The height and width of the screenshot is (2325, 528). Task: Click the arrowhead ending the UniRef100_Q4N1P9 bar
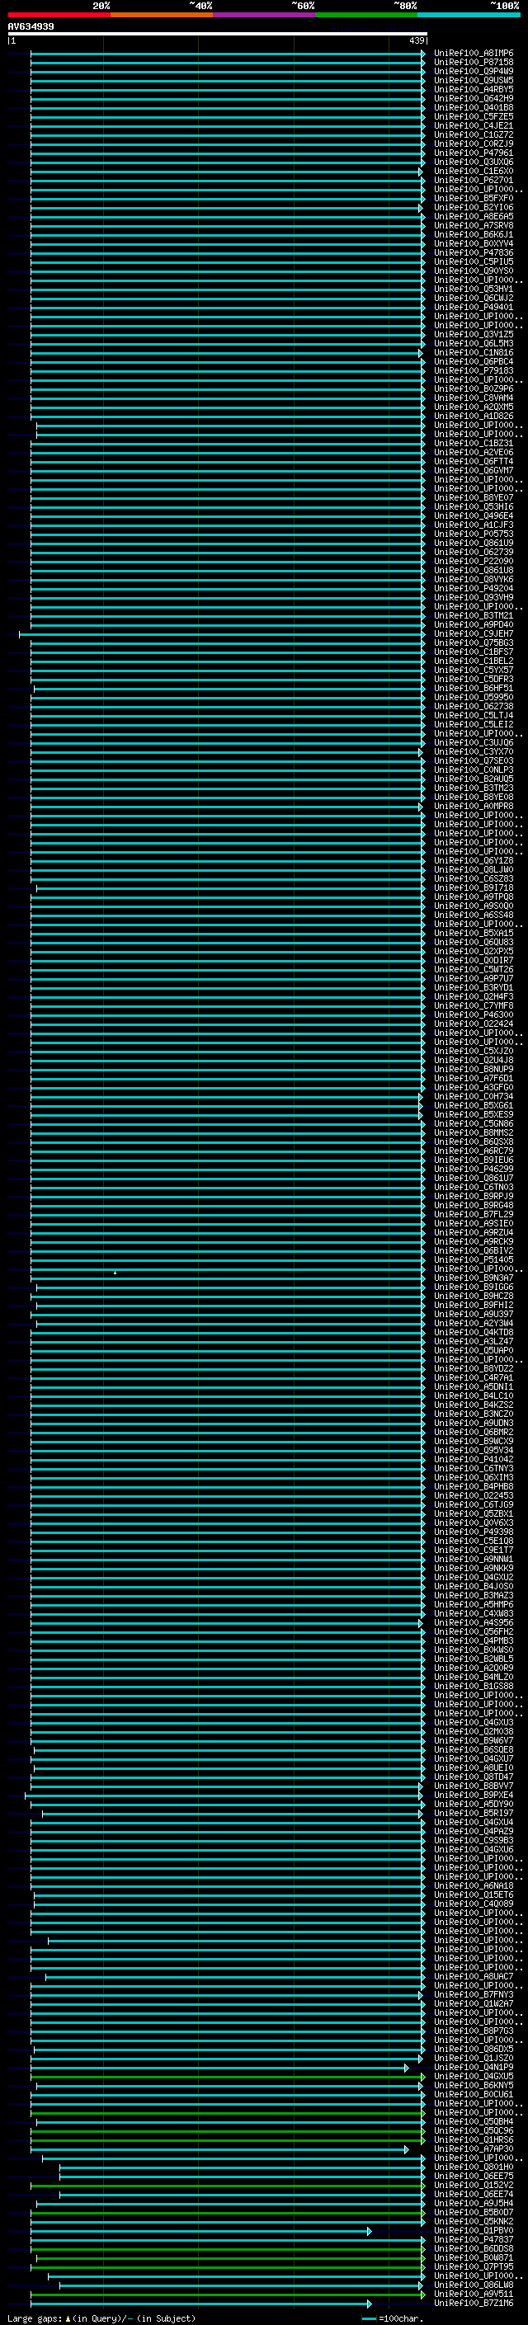point(406,2067)
